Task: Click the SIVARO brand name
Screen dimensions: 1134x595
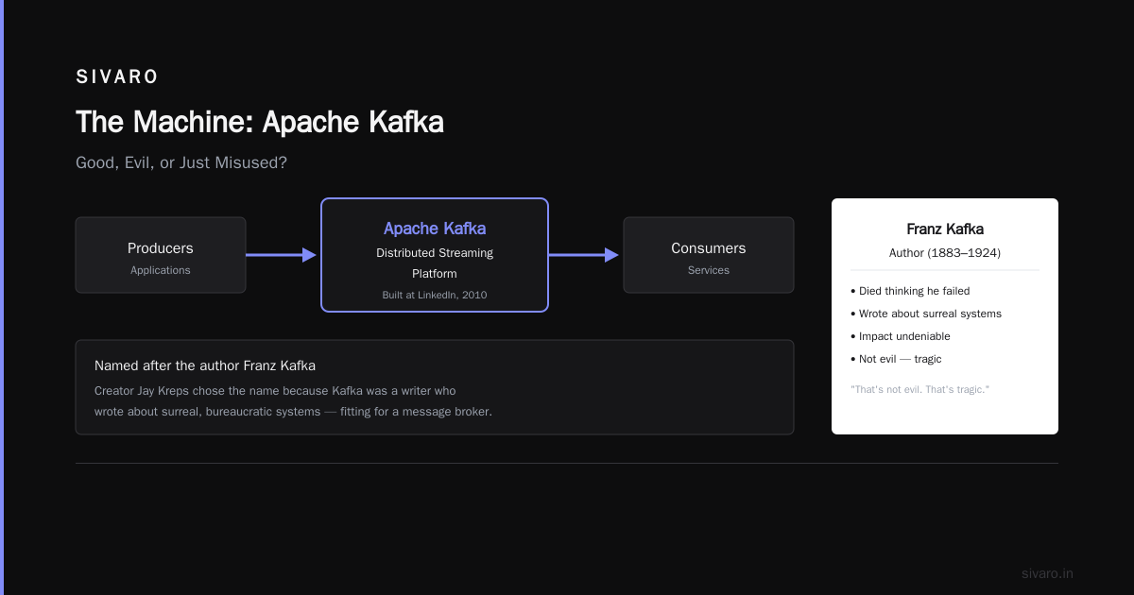Action: pos(117,77)
